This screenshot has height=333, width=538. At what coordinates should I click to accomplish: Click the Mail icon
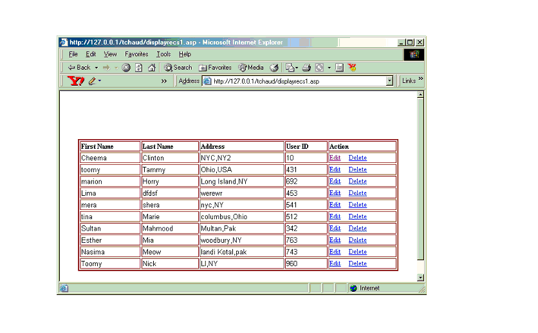coord(290,68)
